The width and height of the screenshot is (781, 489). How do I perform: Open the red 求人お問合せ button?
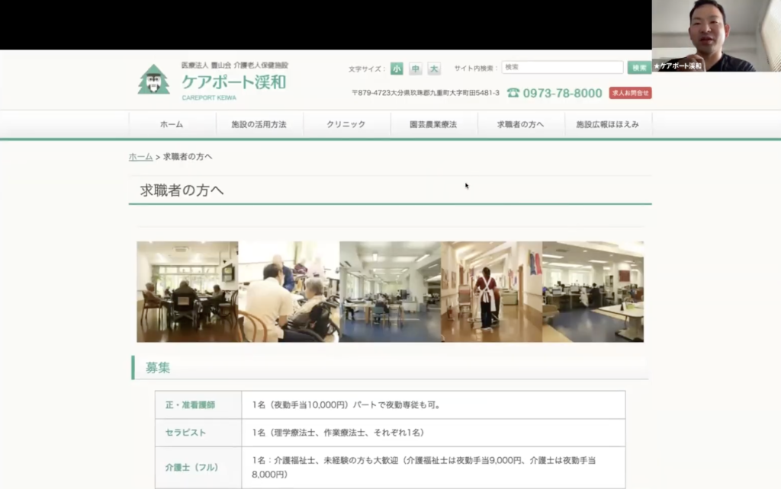coord(630,93)
